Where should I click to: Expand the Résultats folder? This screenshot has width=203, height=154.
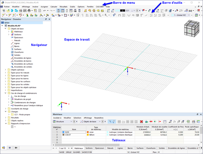tap(5, 118)
